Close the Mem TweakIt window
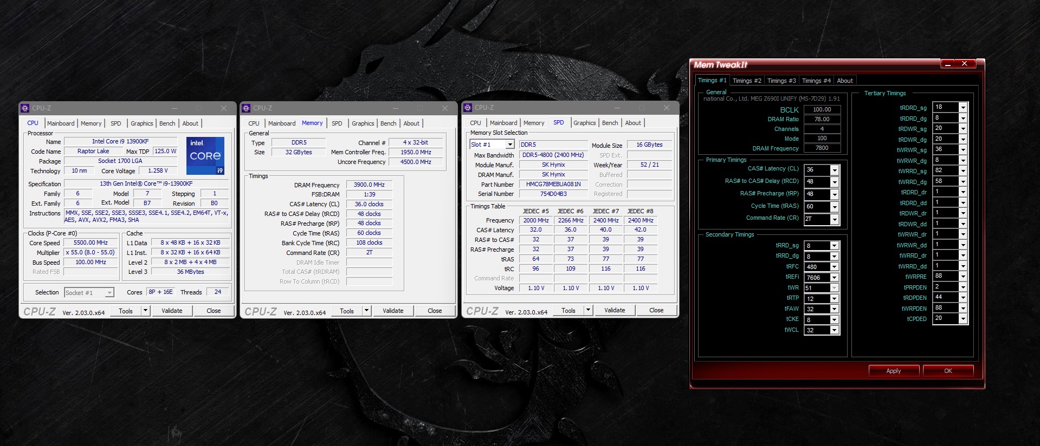Screen dimensions: 1040x446 [965, 64]
